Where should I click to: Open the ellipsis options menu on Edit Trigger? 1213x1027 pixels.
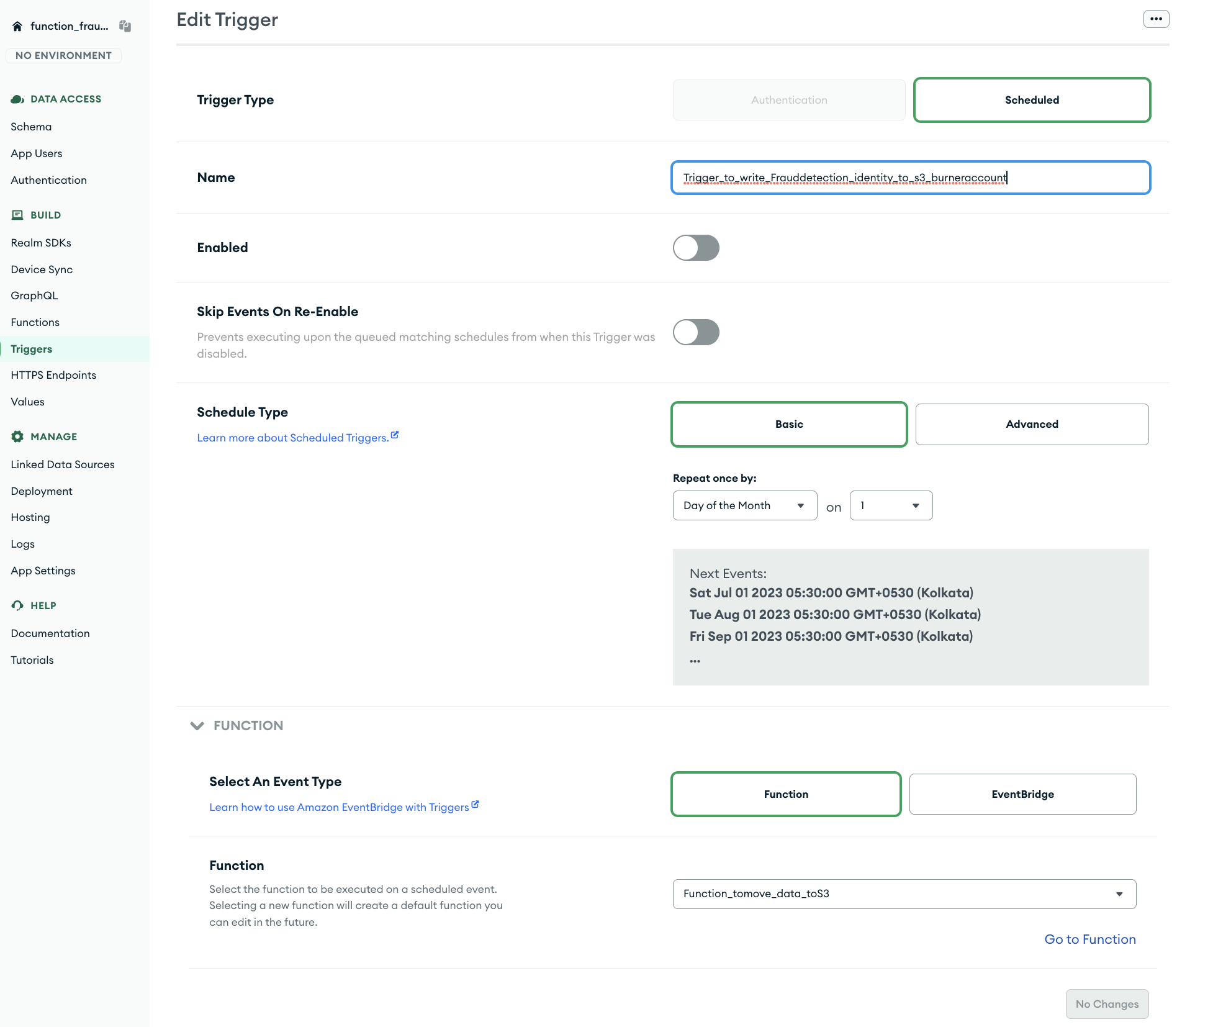point(1156,19)
